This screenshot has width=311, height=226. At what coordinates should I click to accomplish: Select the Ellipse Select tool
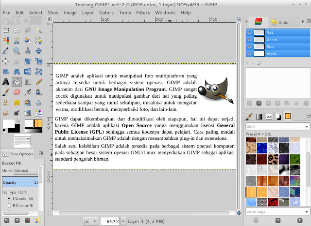(17, 30)
